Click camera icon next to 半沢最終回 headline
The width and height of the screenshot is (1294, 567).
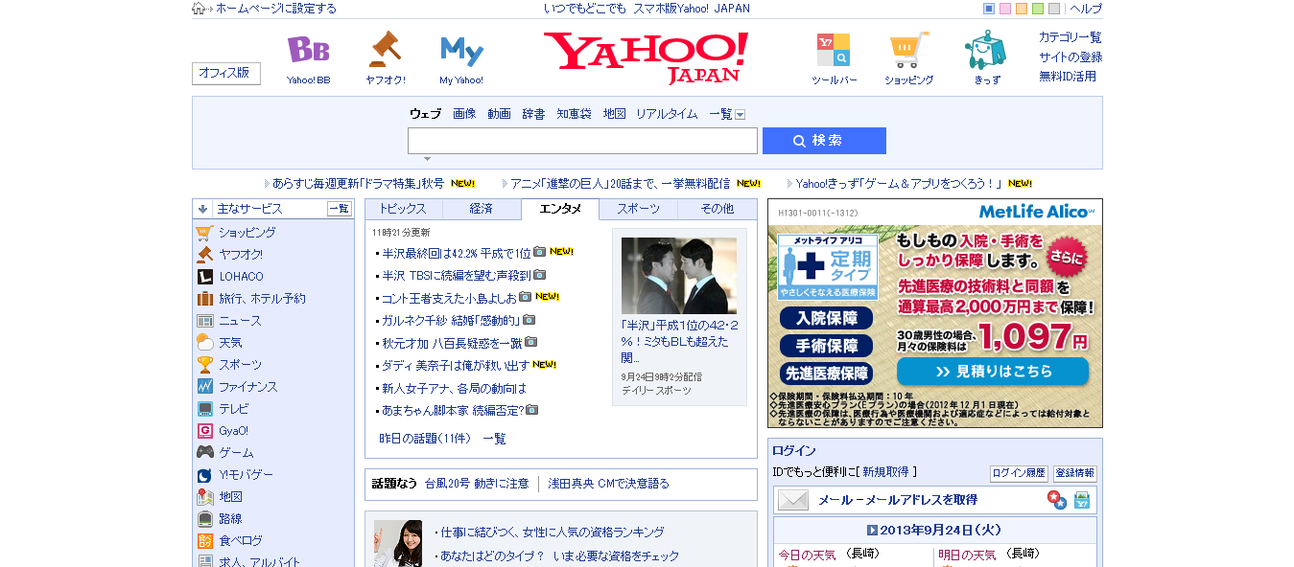pos(539,252)
